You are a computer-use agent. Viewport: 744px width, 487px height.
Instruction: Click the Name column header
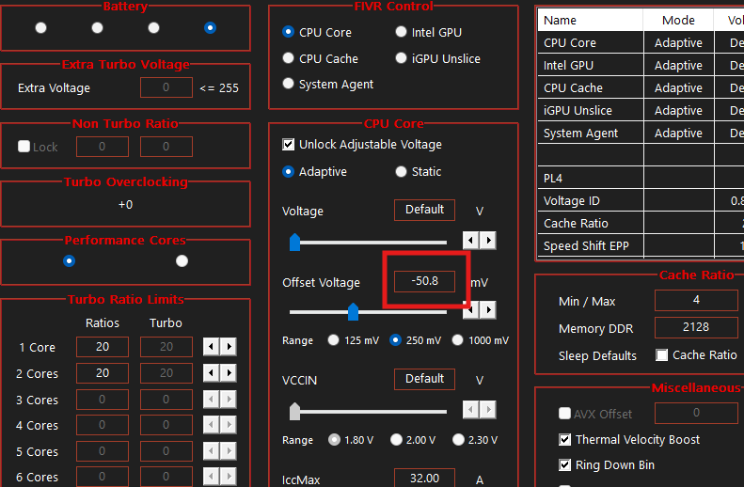(591, 20)
